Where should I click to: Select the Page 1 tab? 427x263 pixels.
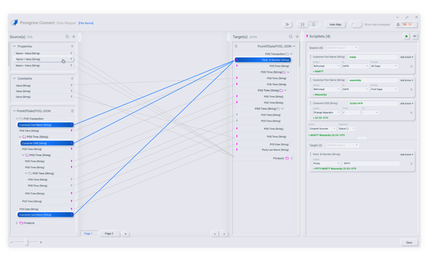pos(89,234)
